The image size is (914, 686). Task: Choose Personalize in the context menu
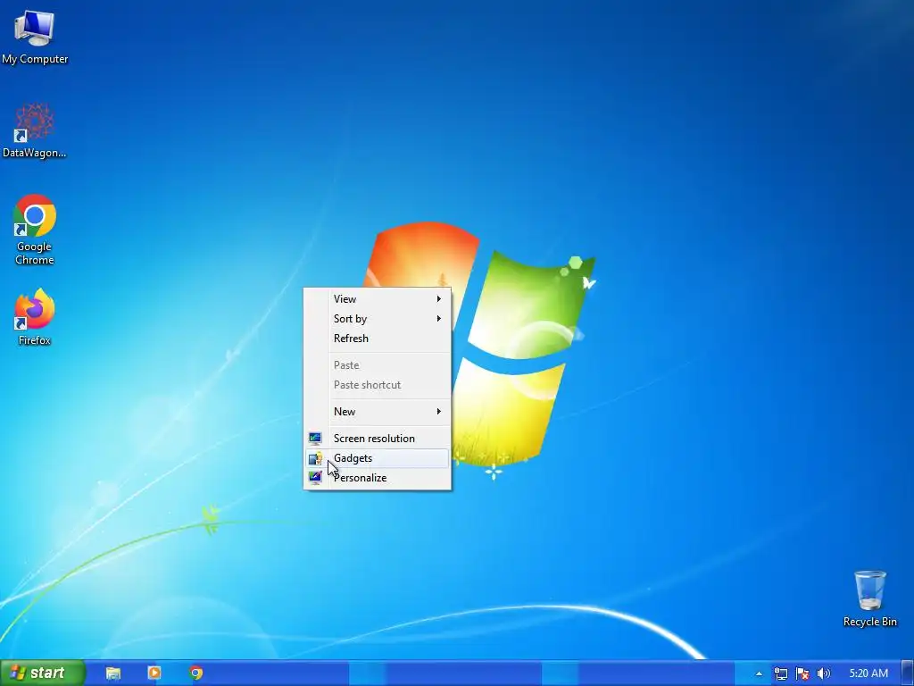pyautogui.click(x=378, y=478)
